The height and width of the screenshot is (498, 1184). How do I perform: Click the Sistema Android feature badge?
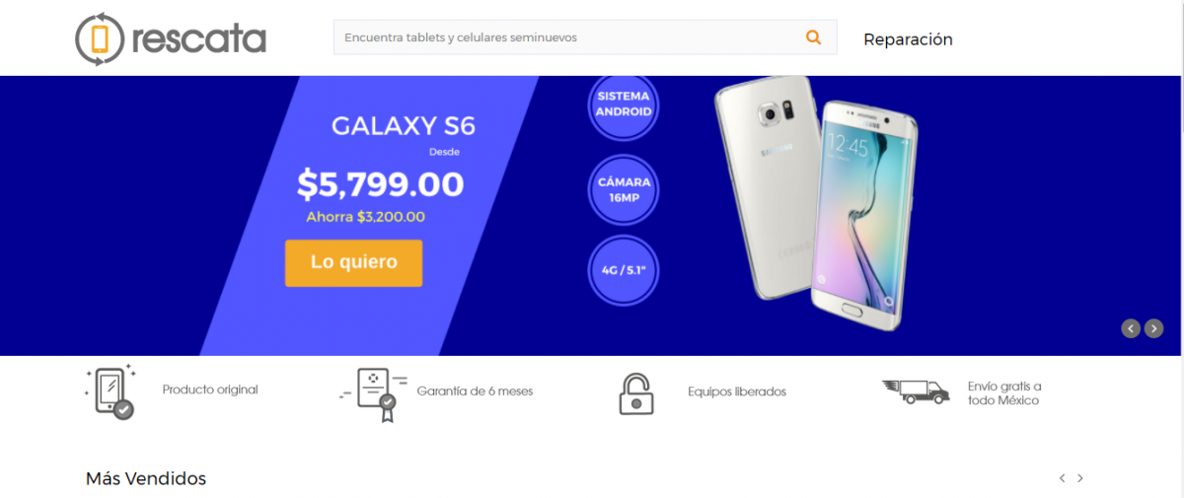(623, 105)
